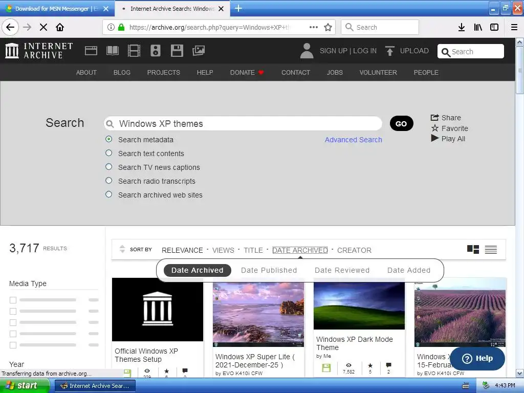Click SIGN UP link
Screen dimensions: 524x393
point(333,51)
